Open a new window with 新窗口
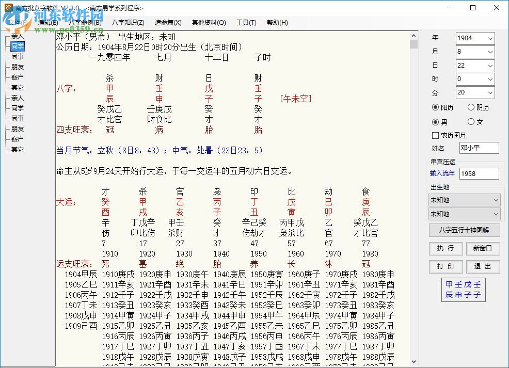This screenshot has height=368, width=509. (x=482, y=248)
